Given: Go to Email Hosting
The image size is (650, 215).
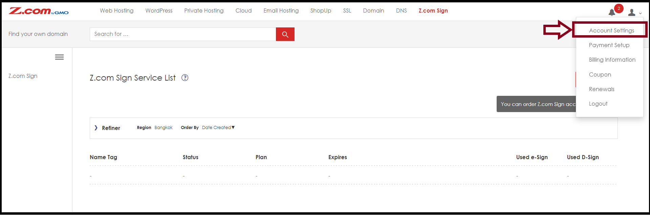Looking at the screenshot, I should pos(281,10).
